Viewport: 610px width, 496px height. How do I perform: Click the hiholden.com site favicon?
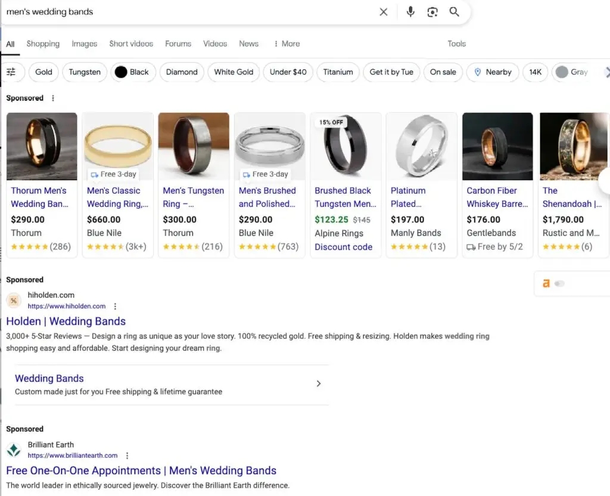pyautogui.click(x=14, y=300)
